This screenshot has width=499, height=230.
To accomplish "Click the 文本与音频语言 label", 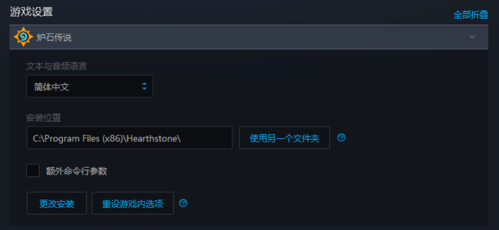I will point(57,66).
